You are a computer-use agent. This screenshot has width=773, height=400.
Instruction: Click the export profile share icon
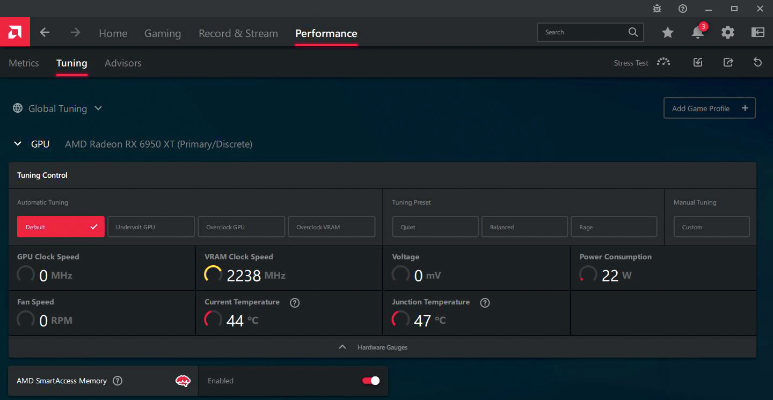[728, 62]
